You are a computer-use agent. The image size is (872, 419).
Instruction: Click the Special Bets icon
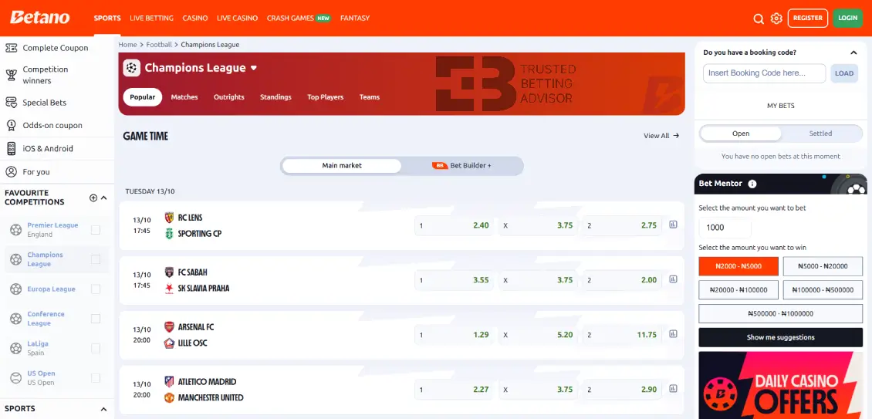(x=11, y=103)
